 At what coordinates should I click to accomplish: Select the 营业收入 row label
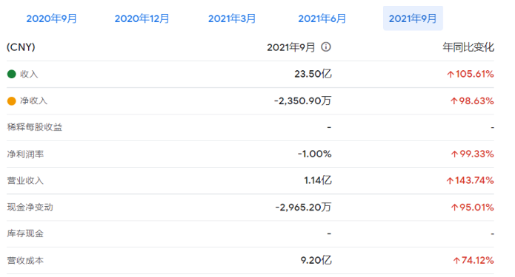pos(25,180)
